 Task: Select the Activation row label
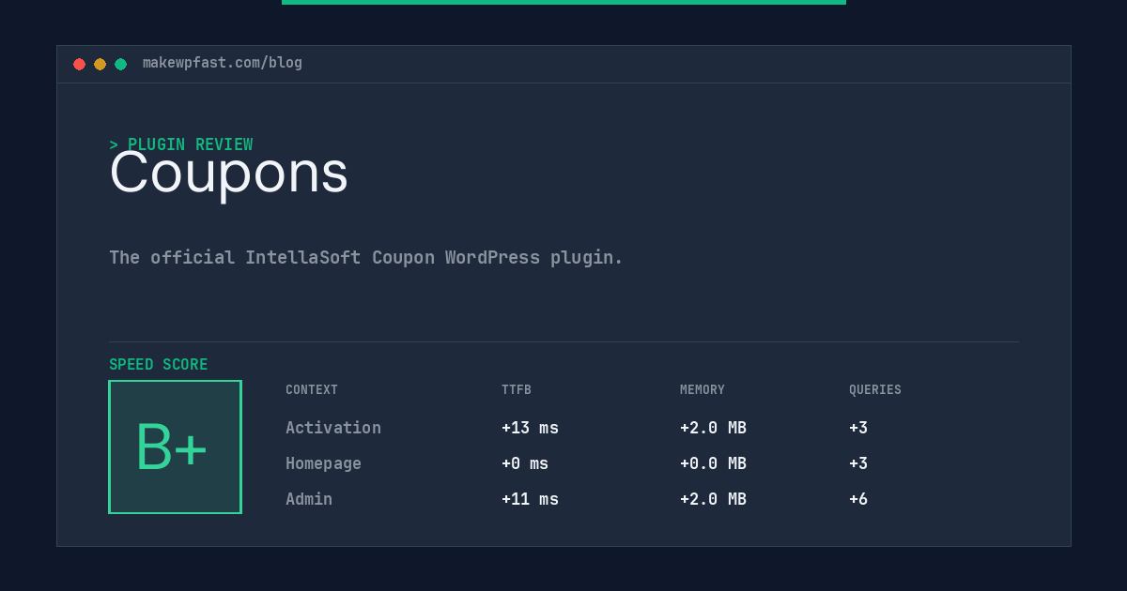click(333, 428)
